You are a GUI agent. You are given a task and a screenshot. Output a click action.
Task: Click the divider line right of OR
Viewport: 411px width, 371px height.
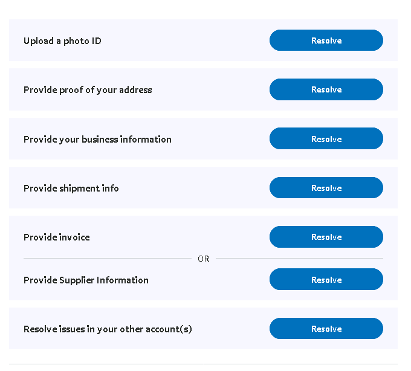pyautogui.click(x=299, y=259)
